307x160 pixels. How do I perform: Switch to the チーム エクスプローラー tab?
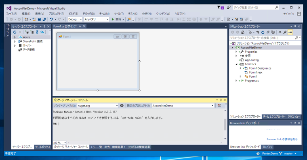pyautogui.click(x=274, y=117)
